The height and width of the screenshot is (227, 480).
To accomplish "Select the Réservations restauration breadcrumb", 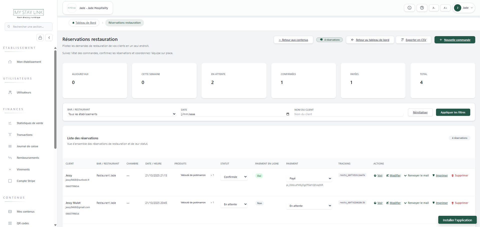I will pyautogui.click(x=124, y=23).
